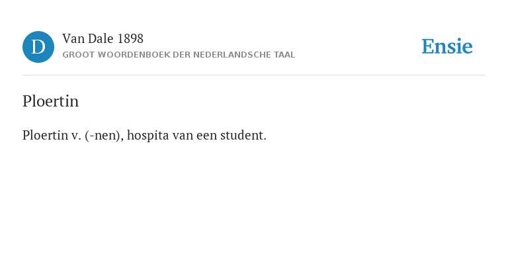Open the Ensie logo link
The image size is (508, 254).
447,47
